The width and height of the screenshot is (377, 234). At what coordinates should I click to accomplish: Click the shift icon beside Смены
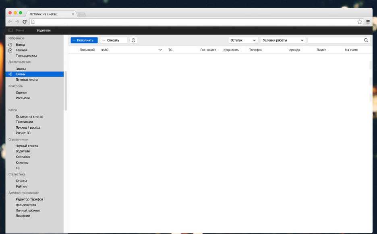coord(10,74)
